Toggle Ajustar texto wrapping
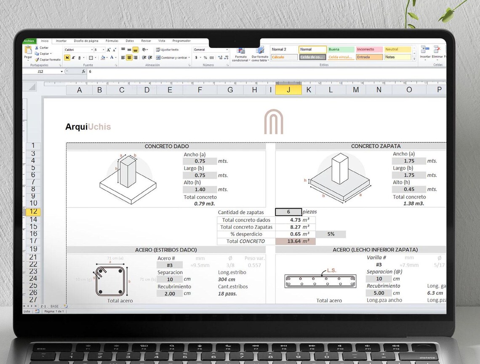480x364 pixels. (168, 50)
